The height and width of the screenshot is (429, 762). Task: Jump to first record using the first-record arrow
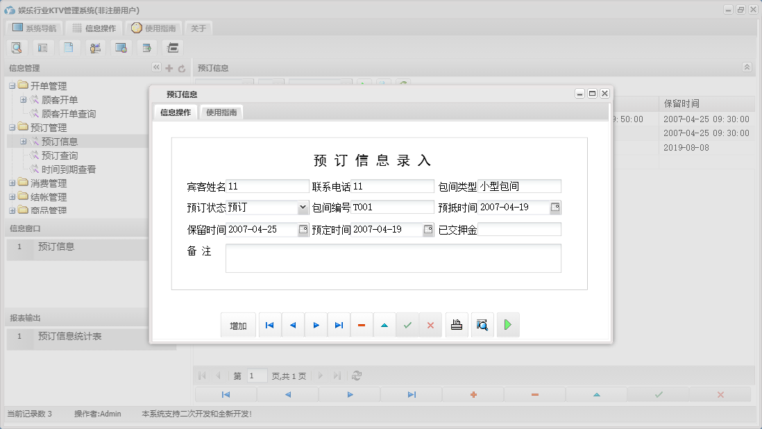(x=269, y=324)
